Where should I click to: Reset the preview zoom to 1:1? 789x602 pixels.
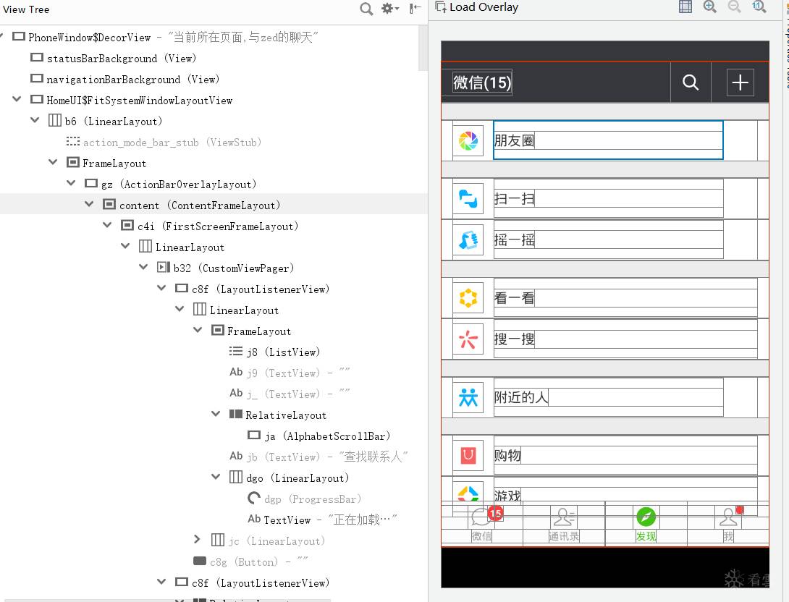[759, 7]
